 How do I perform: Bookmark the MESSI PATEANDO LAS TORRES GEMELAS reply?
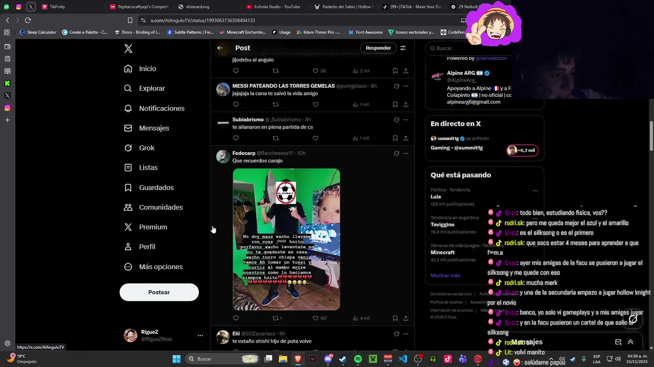[395, 104]
